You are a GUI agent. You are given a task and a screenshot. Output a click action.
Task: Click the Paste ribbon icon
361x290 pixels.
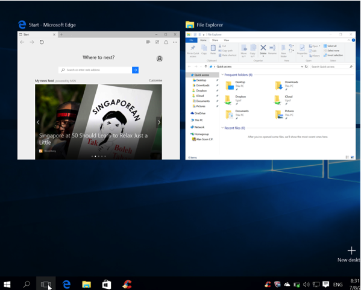(x=213, y=49)
